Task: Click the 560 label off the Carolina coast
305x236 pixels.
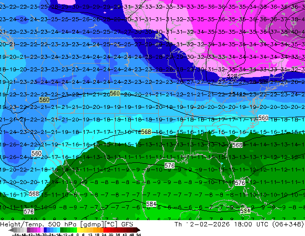Action: pyautogui.click(x=263, y=118)
